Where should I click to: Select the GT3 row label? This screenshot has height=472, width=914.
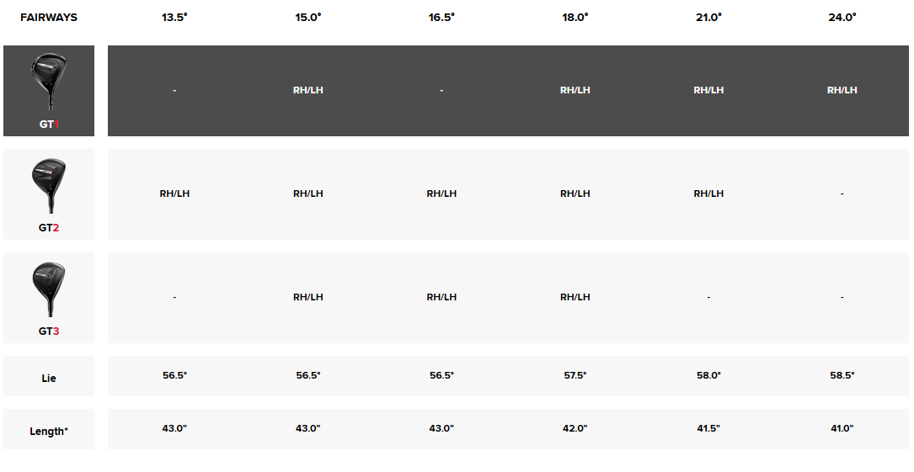pos(49,331)
